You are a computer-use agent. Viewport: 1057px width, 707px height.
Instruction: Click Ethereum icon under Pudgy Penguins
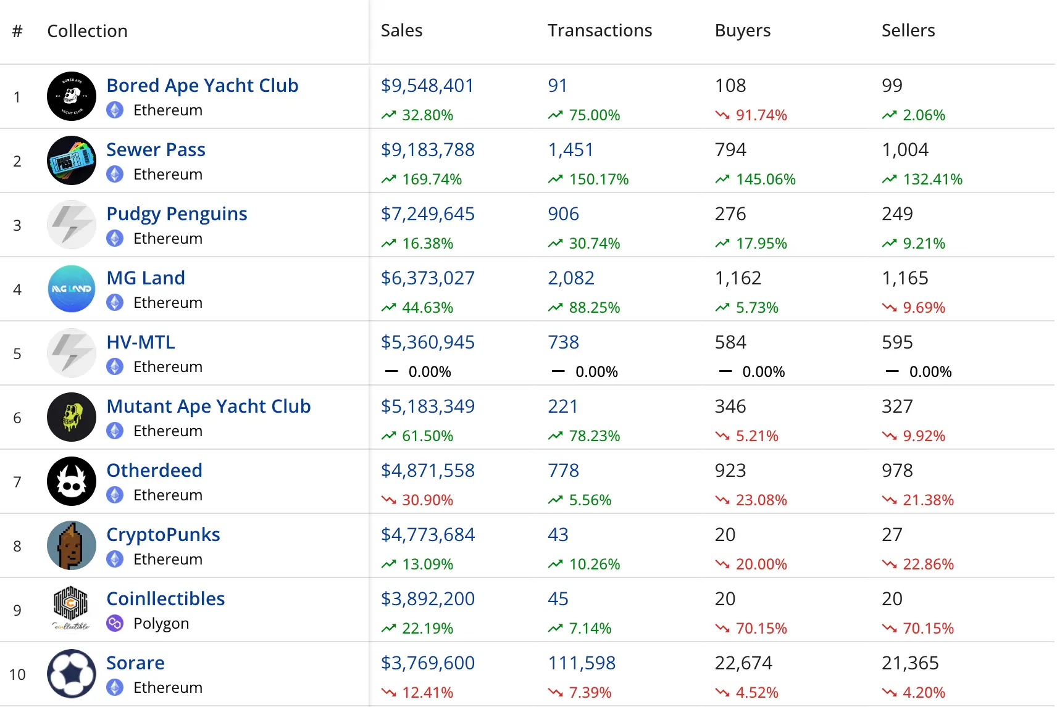pos(115,238)
